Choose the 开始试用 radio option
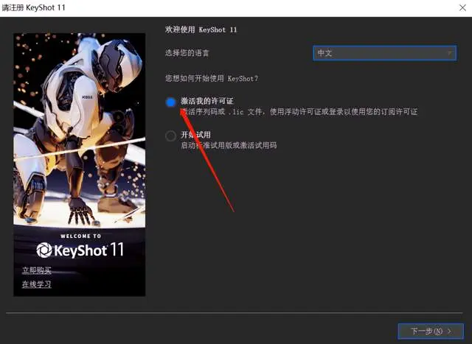 170,136
